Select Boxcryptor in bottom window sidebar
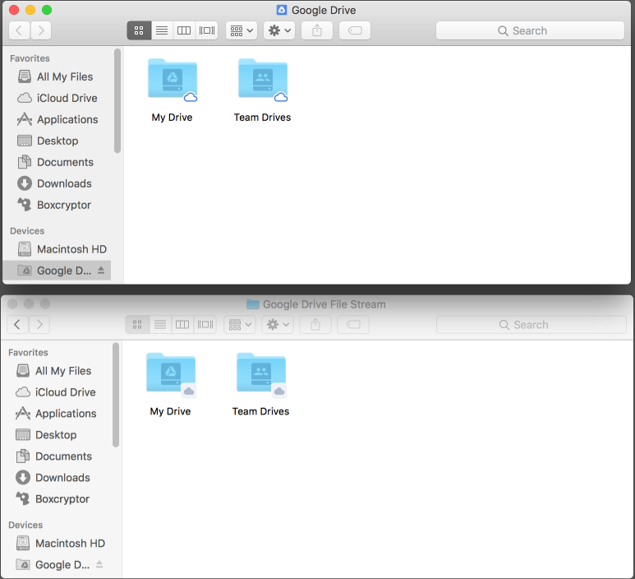The width and height of the screenshot is (635, 579). 56,499
